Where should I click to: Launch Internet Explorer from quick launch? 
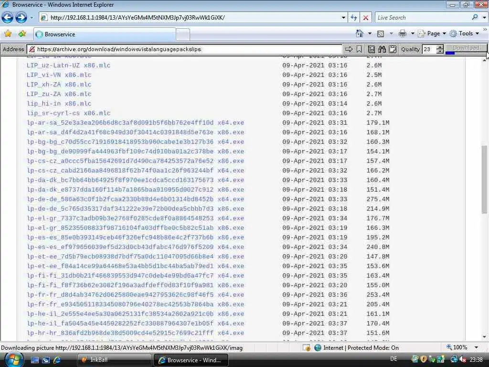pyautogui.click(x=57, y=360)
